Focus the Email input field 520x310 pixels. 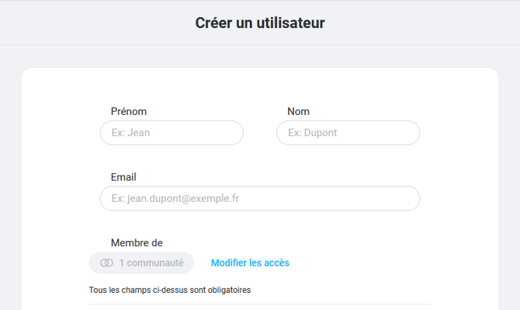(x=260, y=198)
